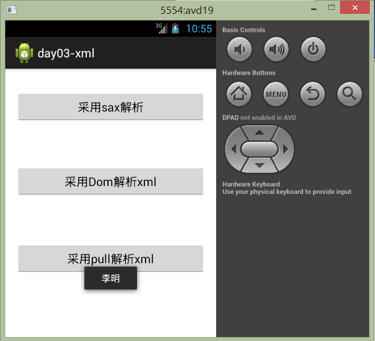Click the volume down control button
Viewport: 375px width, 341px height.
tap(239, 49)
